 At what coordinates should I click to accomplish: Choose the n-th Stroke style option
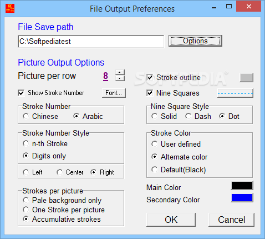(26, 143)
